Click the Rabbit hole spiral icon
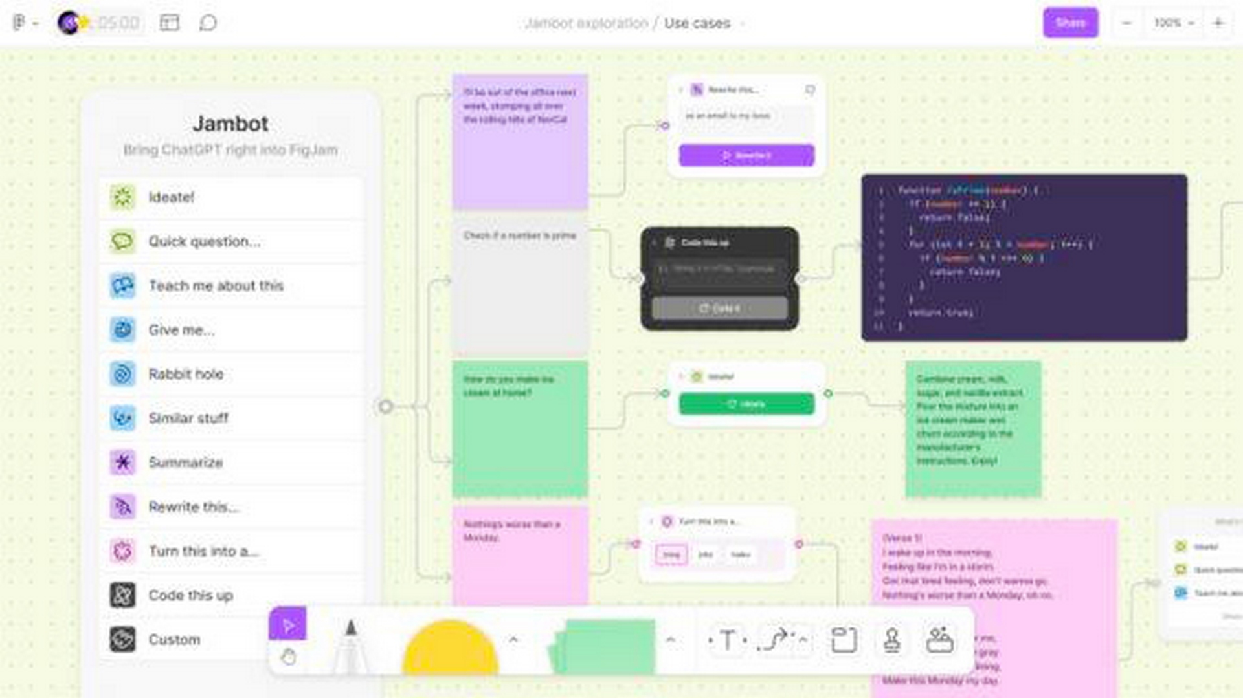This screenshot has width=1243, height=698. coord(122,374)
